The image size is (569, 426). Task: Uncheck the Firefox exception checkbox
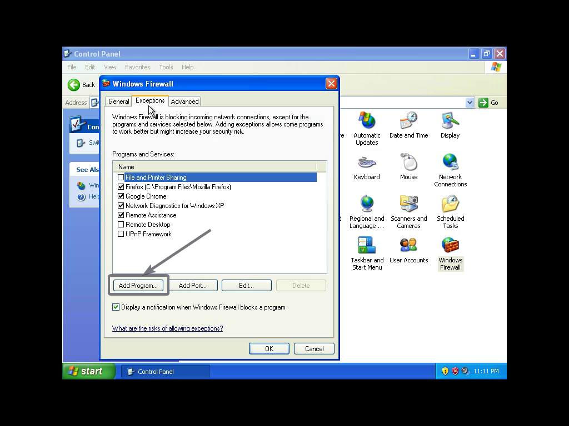point(121,187)
